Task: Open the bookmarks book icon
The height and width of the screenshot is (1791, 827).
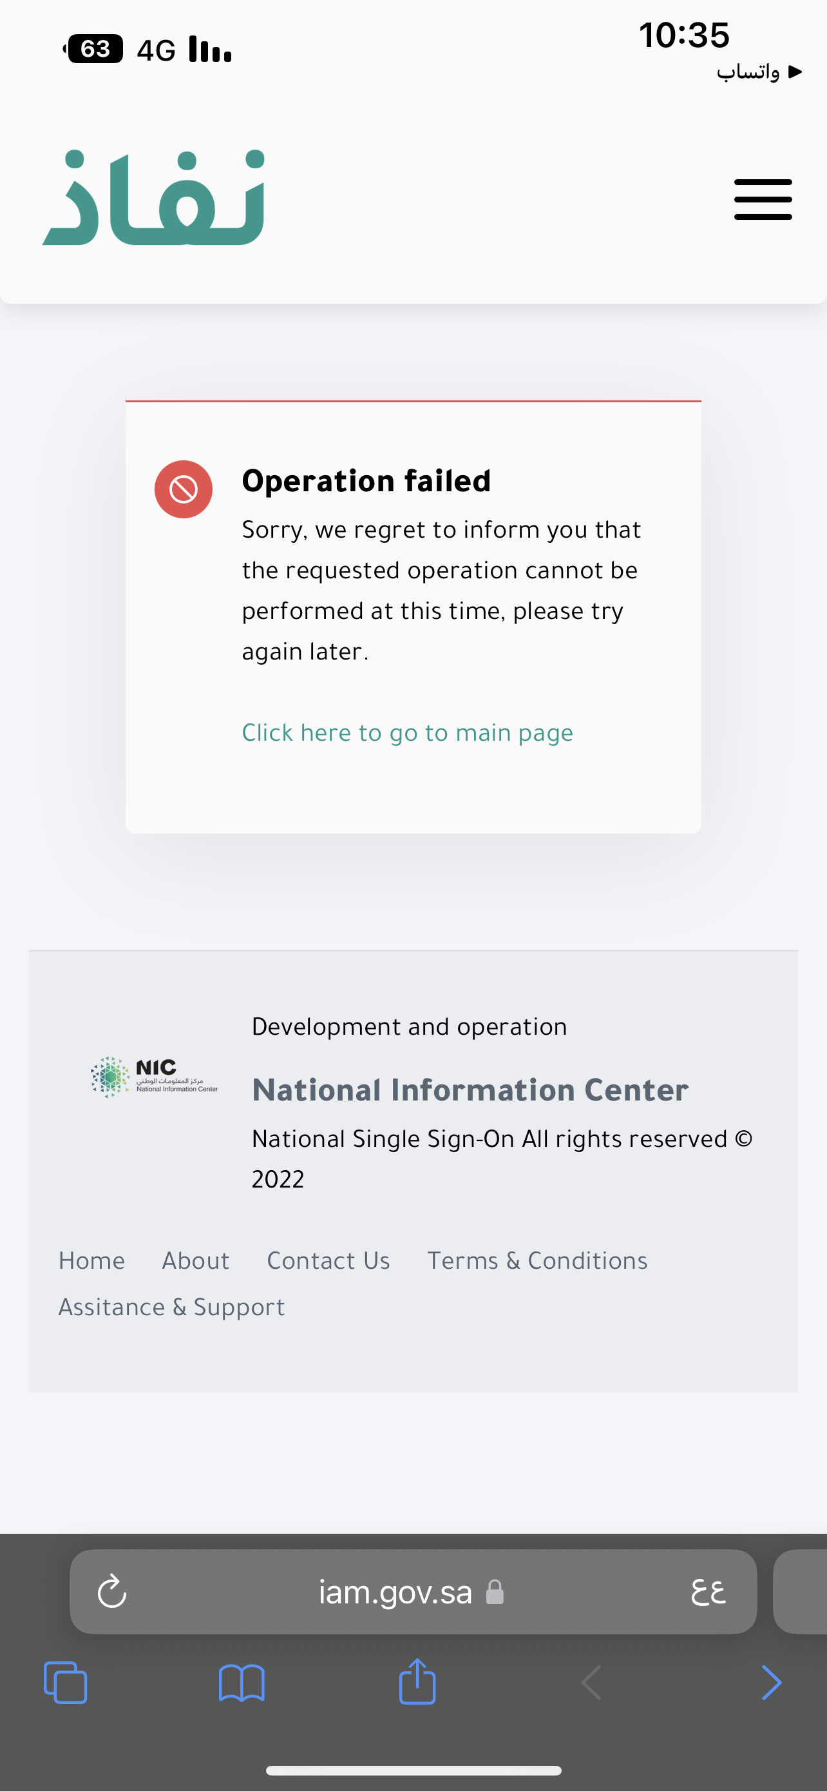Action: click(242, 1683)
